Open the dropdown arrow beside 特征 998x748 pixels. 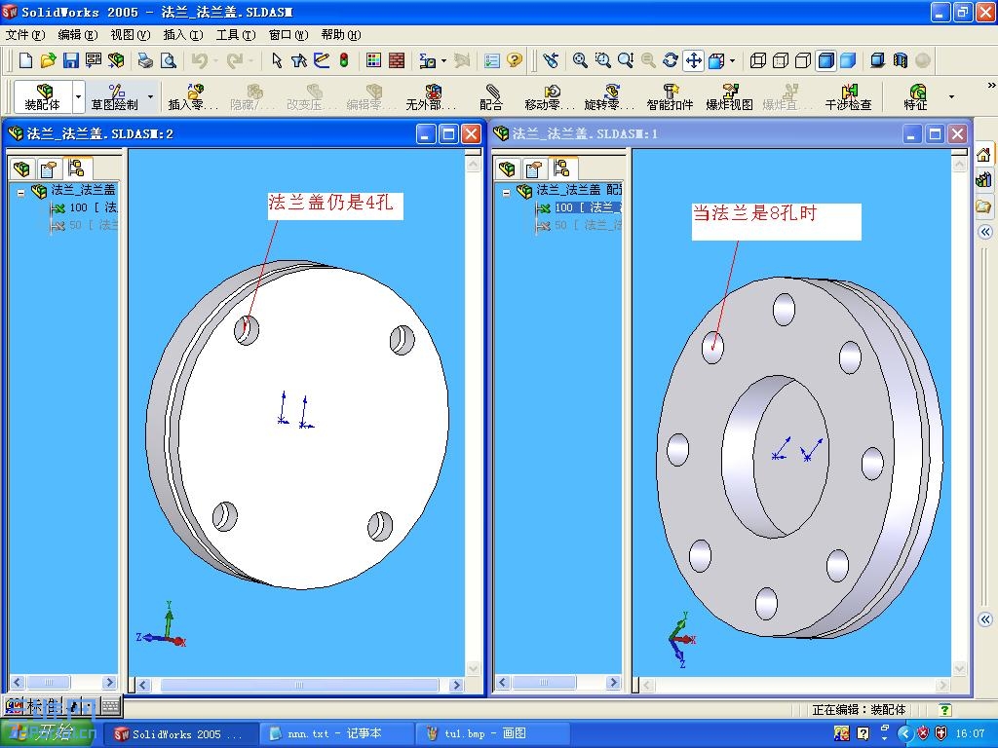951,96
